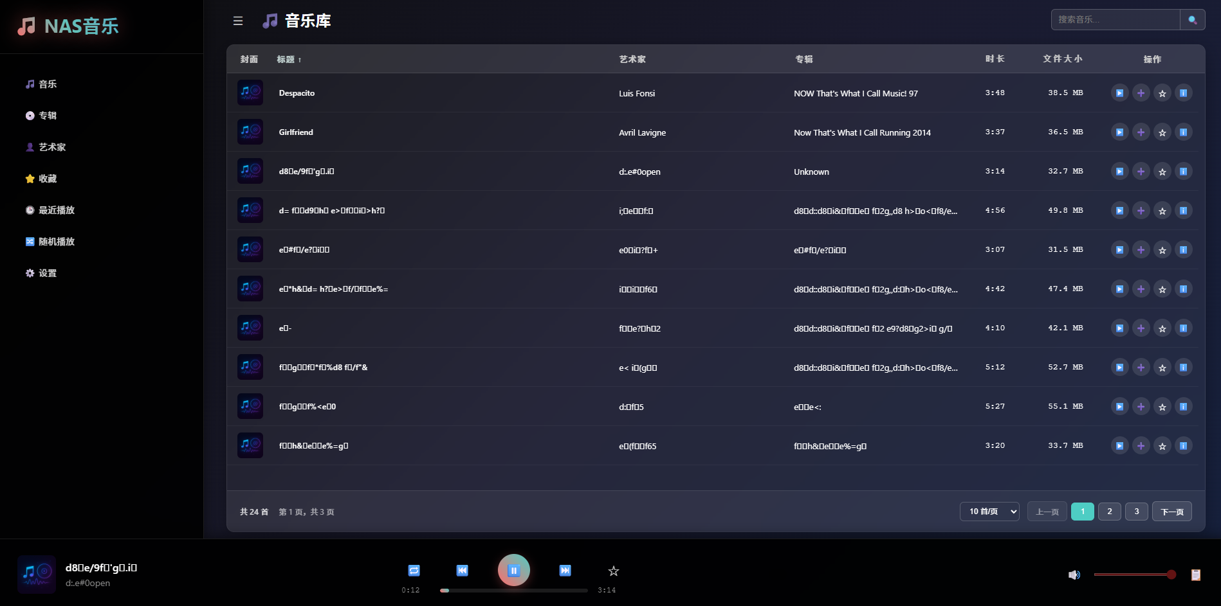
Task: Show info for the 55.1 MB track
Action: (1183, 407)
